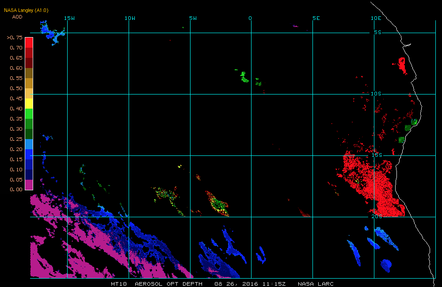Viewport: 442px width, 287px height.
Task: Click the 5S latitude label
Action: click(378, 32)
